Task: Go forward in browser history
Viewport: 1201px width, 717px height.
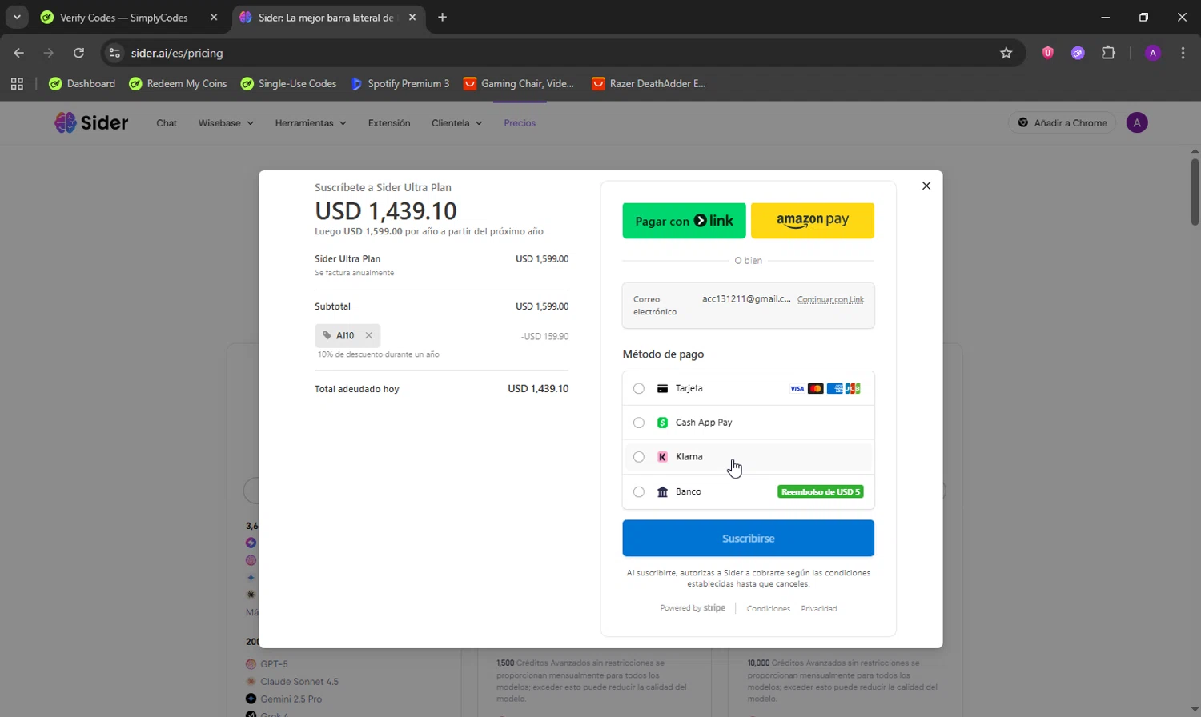Action: pyautogui.click(x=49, y=53)
